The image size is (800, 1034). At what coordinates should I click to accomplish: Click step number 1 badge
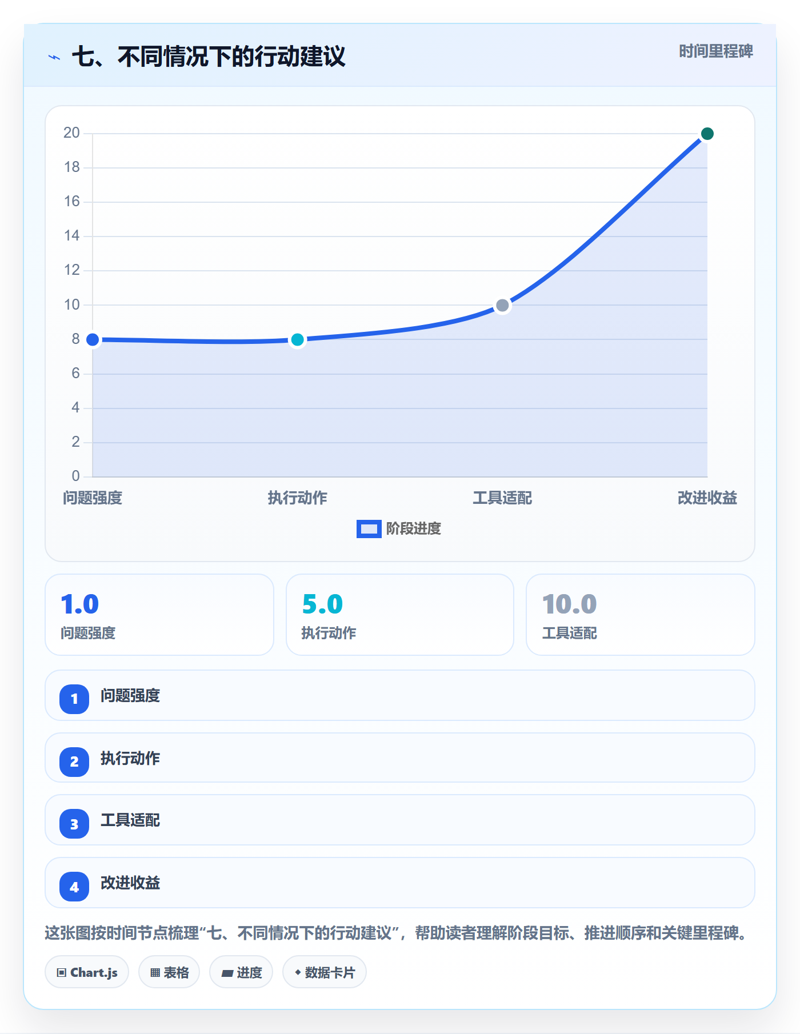[x=74, y=699]
